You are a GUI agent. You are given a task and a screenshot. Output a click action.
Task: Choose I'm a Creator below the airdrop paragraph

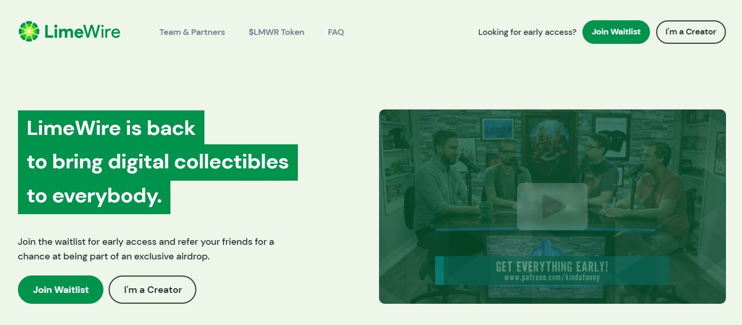point(152,290)
